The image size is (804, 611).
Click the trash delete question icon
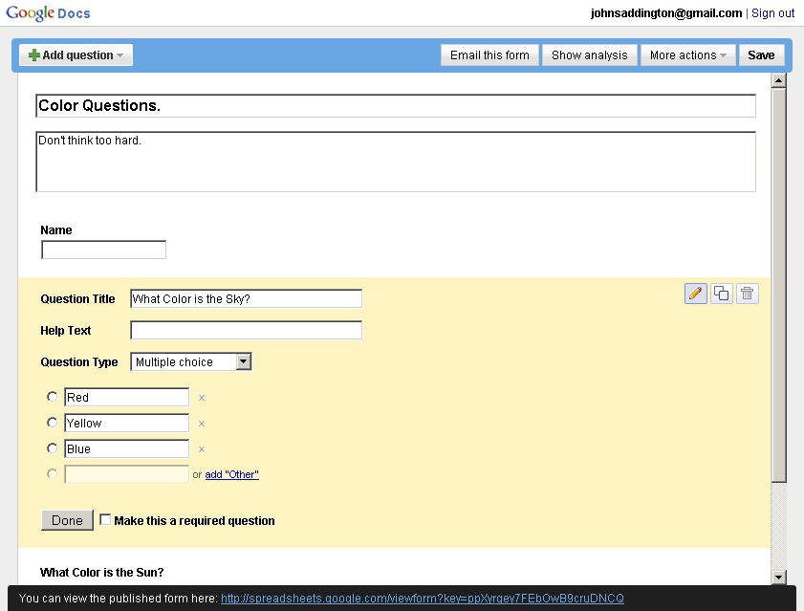[x=747, y=294]
